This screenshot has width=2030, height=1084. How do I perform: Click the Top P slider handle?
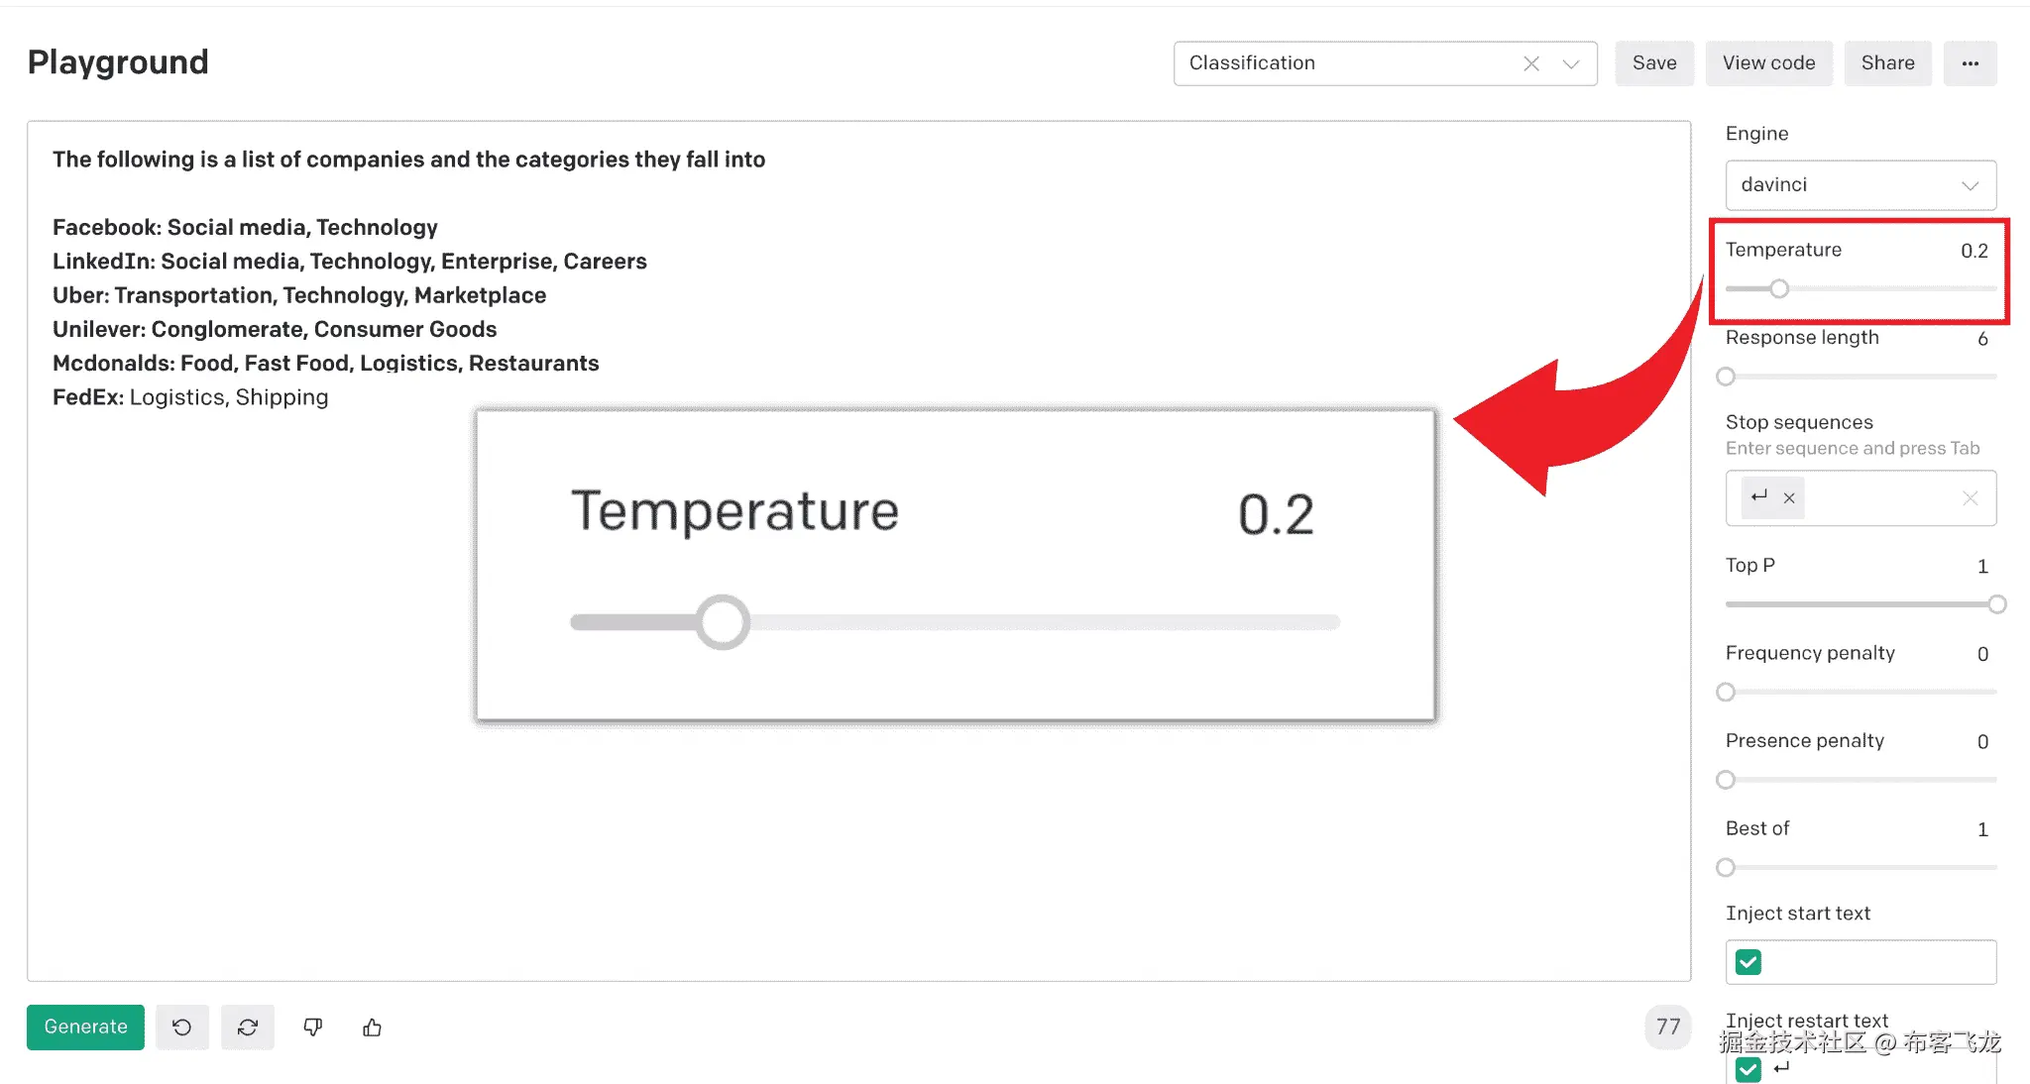click(1997, 604)
